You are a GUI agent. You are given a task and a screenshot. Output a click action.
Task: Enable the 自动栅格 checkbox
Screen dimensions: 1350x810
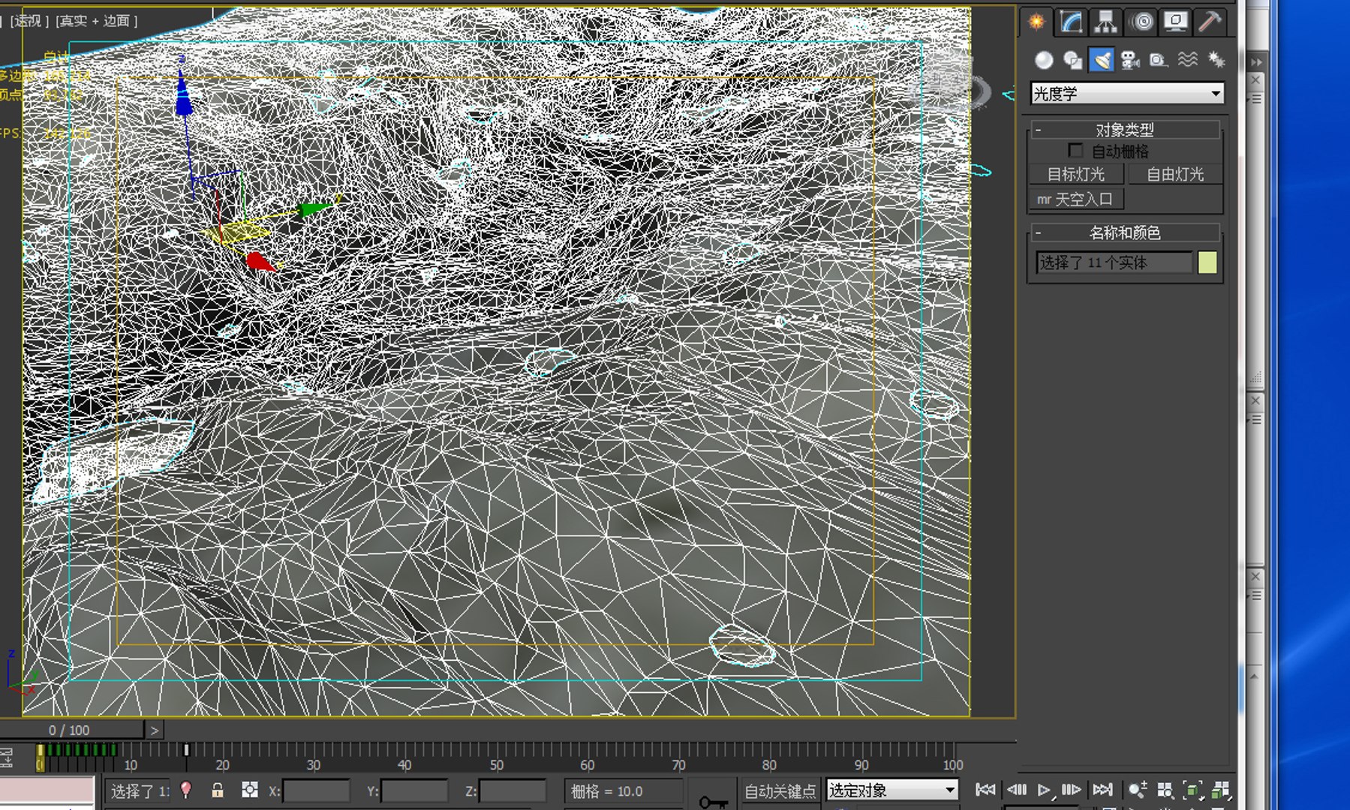[x=1075, y=151]
